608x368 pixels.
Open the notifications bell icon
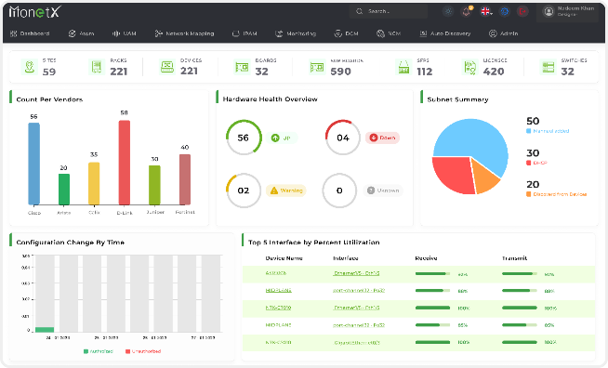467,12
